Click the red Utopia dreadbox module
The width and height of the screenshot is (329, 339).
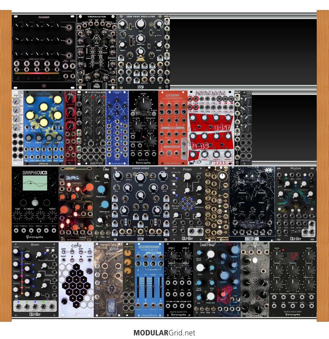click(173, 128)
